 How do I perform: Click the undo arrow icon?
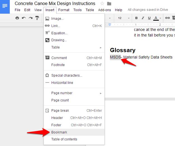coord(24,18)
